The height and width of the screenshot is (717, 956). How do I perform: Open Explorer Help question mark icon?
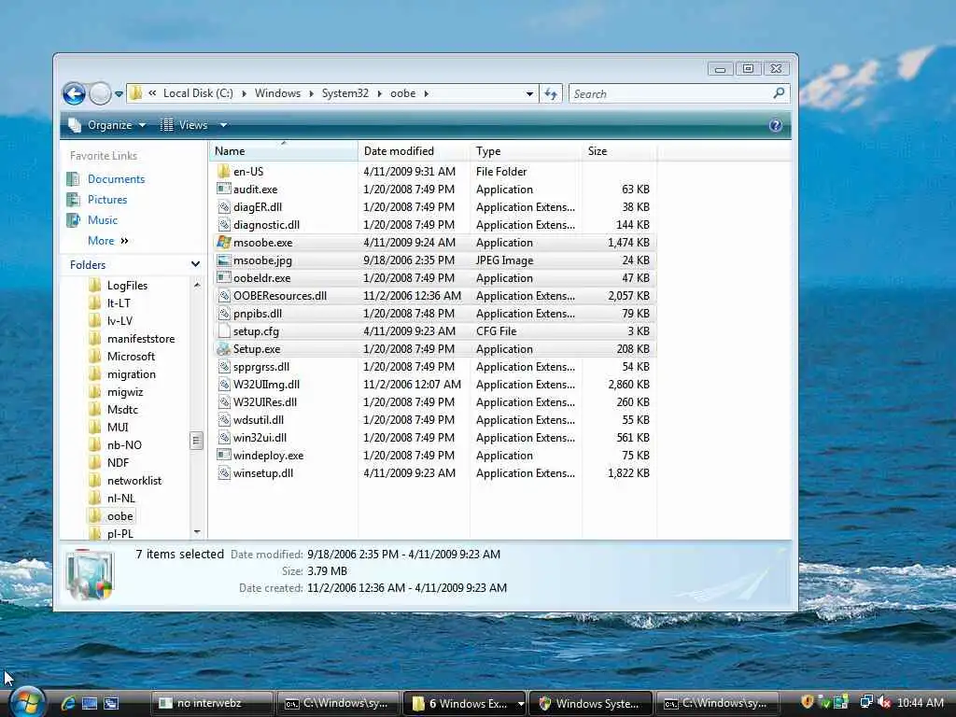(776, 125)
